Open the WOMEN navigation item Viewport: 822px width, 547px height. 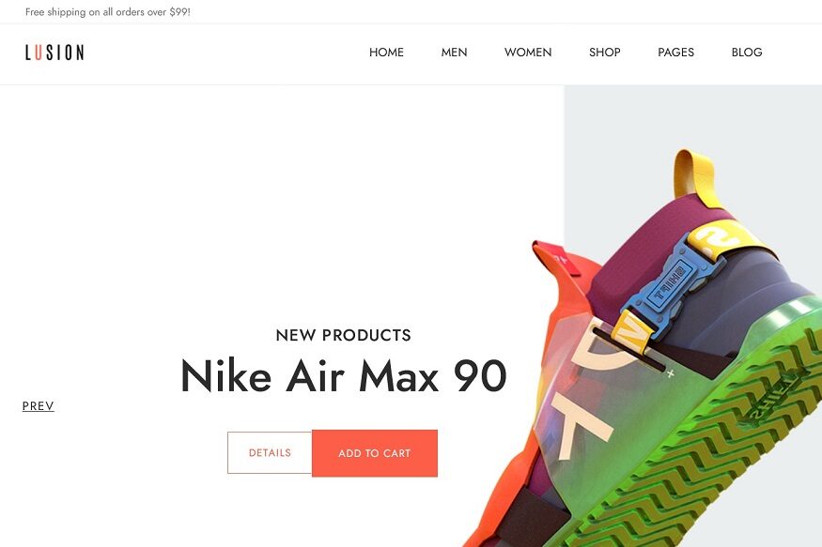[x=528, y=53]
